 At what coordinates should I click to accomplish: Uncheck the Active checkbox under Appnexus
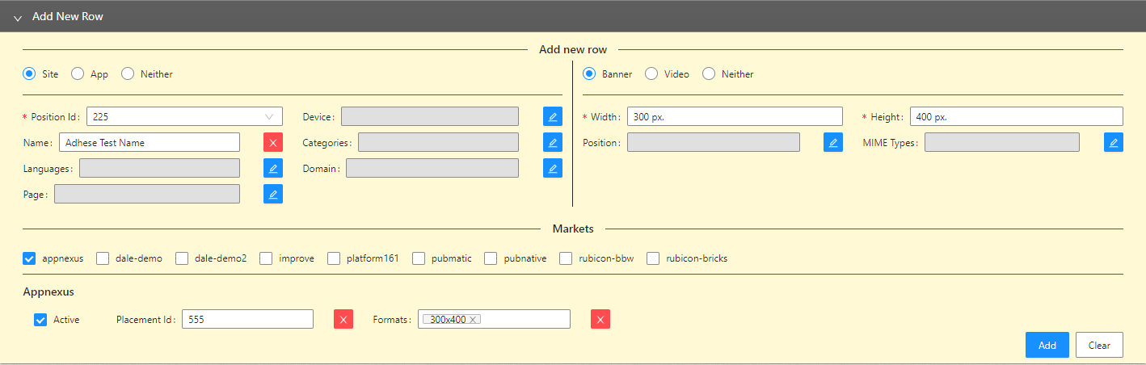[40, 319]
